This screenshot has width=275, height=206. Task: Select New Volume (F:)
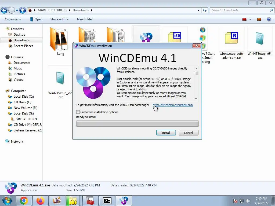click(26, 108)
